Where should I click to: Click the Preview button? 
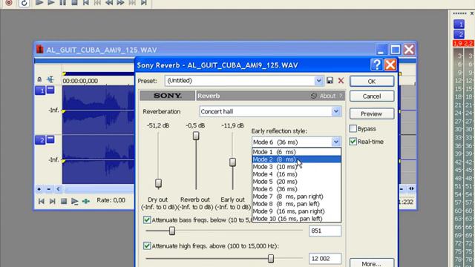click(x=372, y=113)
